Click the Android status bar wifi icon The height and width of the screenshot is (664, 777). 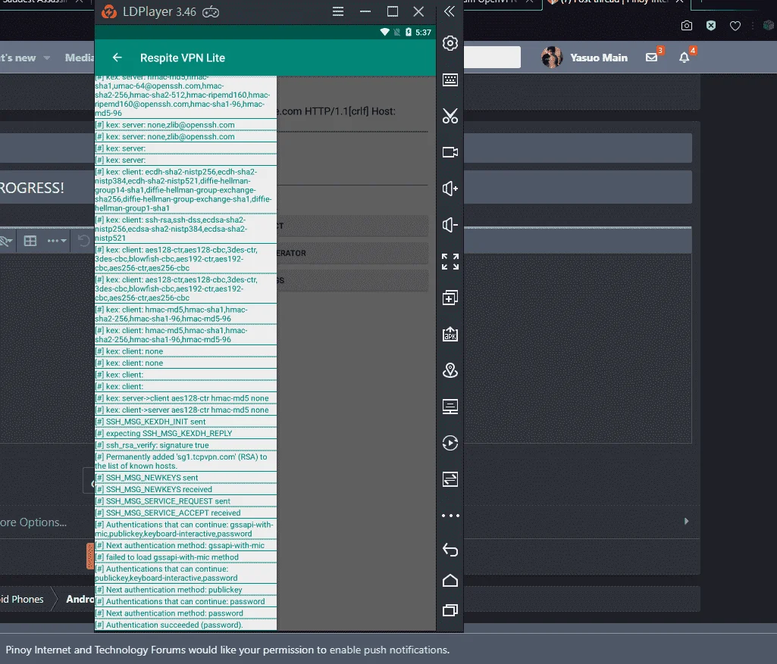pos(384,32)
